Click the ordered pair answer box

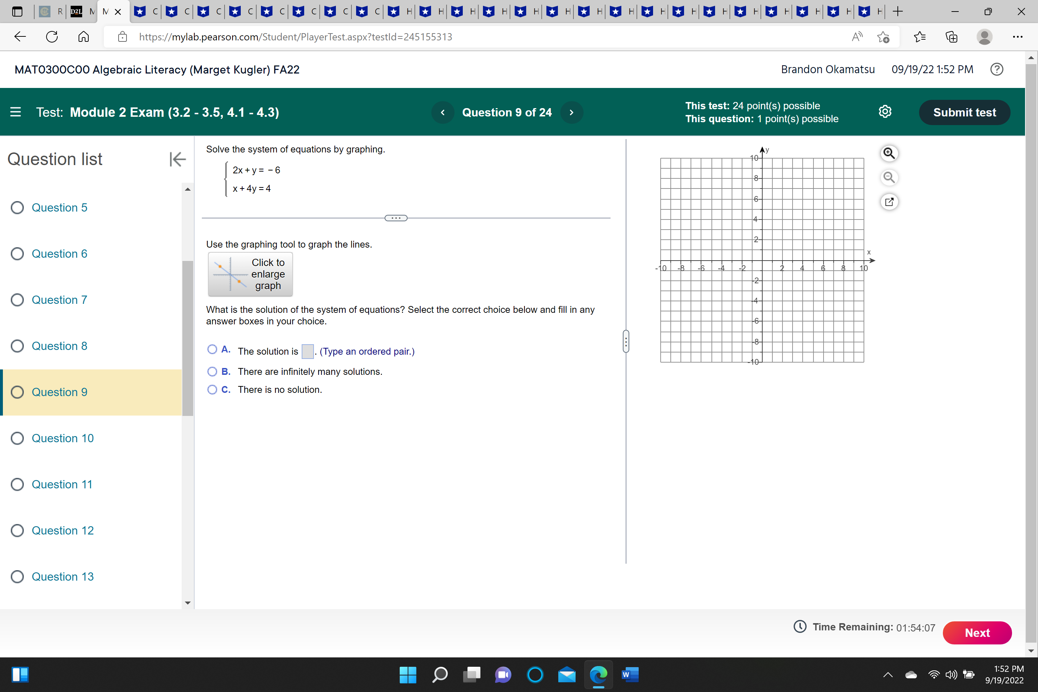(307, 352)
